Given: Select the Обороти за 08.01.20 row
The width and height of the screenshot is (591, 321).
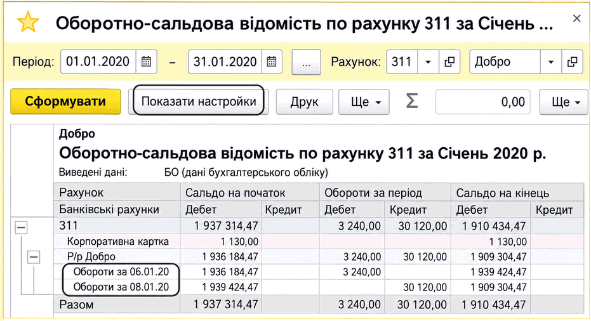Looking at the screenshot, I should pos(121,287).
